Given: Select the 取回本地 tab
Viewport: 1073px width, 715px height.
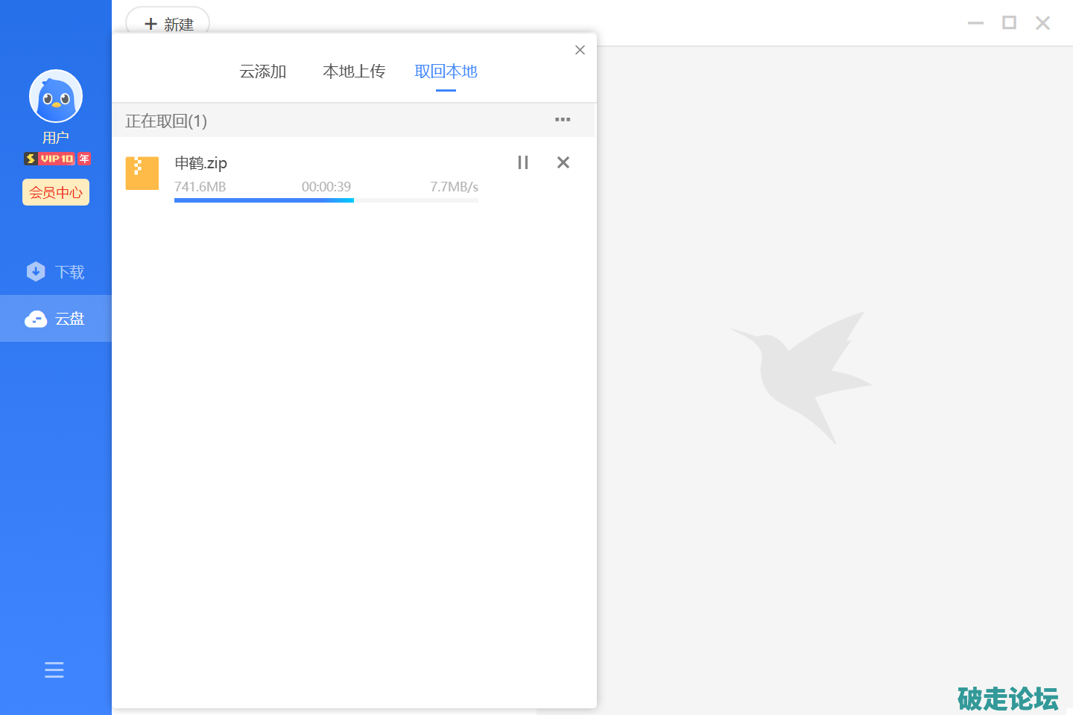Looking at the screenshot, I should tap(446, 71).
